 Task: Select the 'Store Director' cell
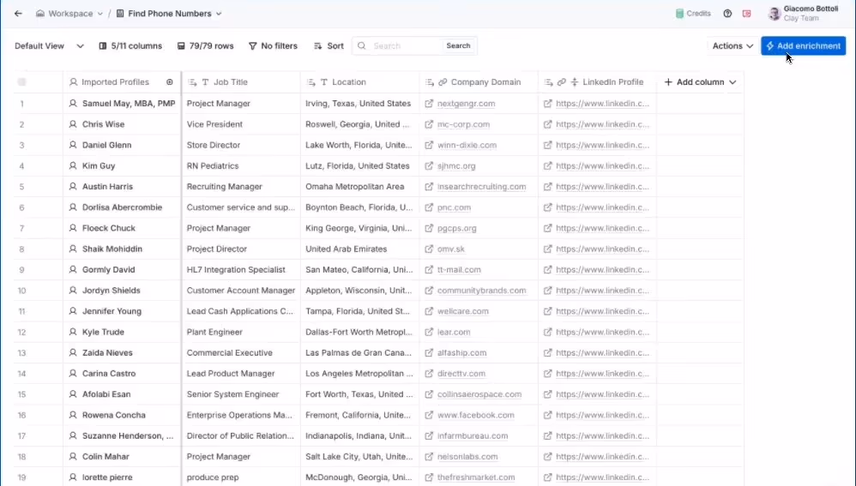241,145
